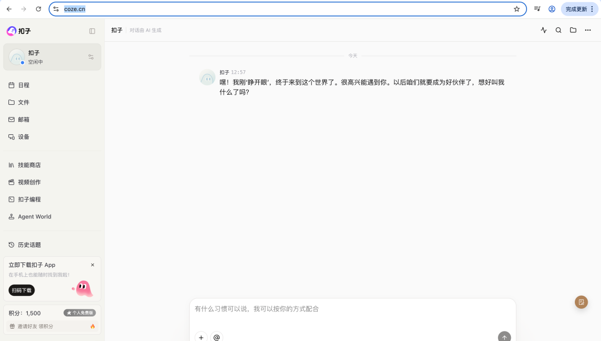Screen dimensions: 601x341
Task: Click the browser forward arrow
Action: tap(24, 9)
